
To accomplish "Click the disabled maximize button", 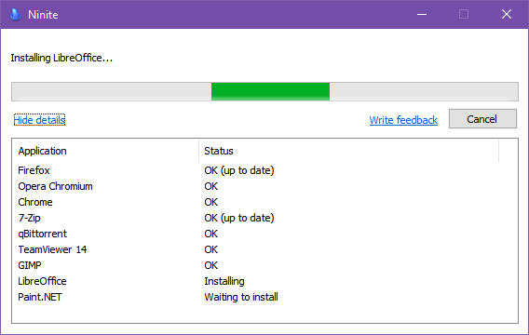I will [x=464, y=14].
